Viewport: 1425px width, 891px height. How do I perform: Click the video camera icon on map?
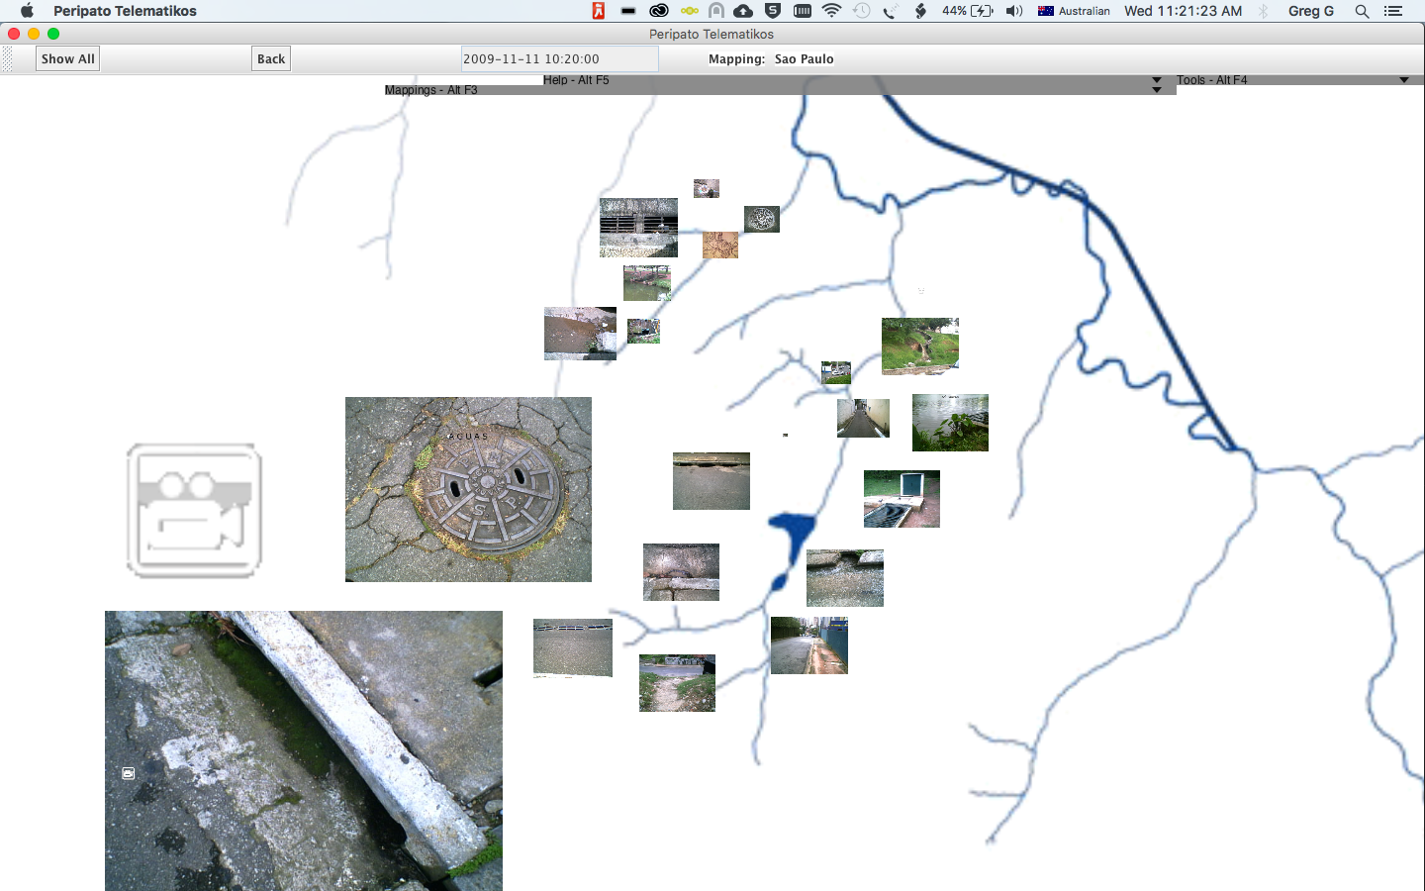click(x=194, y=510)
